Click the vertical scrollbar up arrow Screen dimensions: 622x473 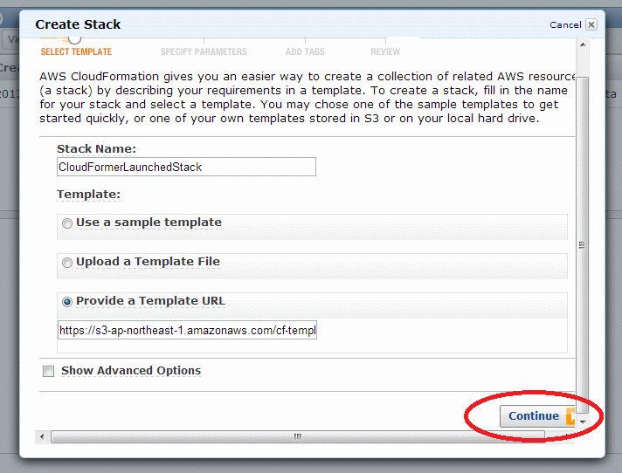583,45
